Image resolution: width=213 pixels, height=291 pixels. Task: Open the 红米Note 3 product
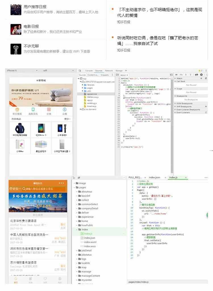41,130
